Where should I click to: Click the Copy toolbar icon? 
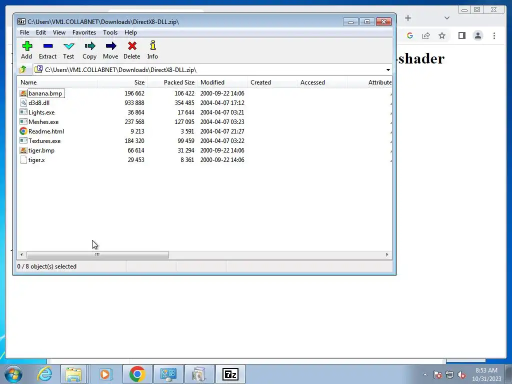point(90,45)
